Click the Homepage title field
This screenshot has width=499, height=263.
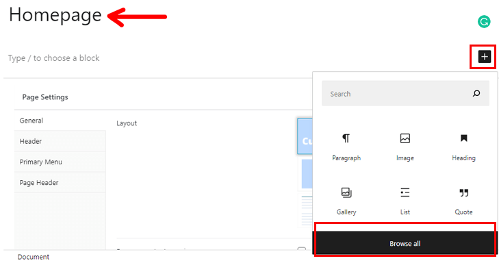pos(55,15)
